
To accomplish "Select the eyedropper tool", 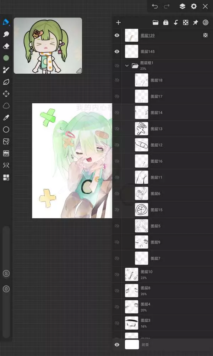I will [6, 117].
